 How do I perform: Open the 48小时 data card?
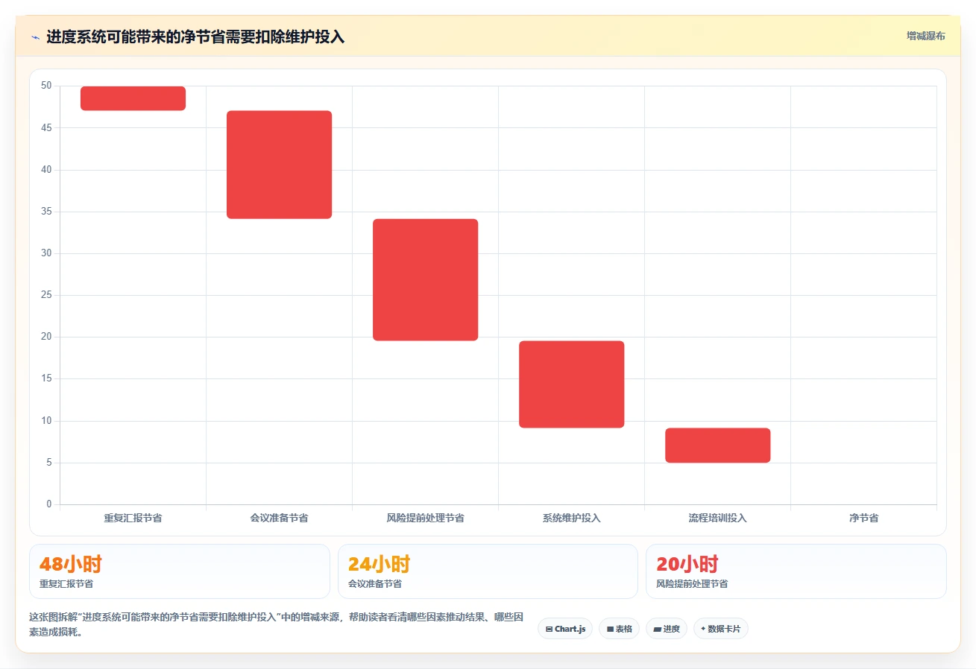tap(180, 571)
